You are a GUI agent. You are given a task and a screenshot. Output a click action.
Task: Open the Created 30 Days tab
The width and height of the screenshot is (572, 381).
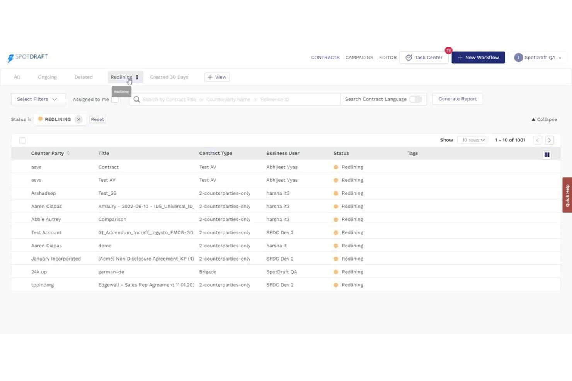coord(169,77)
